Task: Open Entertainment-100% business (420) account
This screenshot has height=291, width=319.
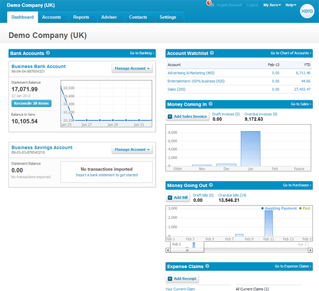Action: (196, 81)
